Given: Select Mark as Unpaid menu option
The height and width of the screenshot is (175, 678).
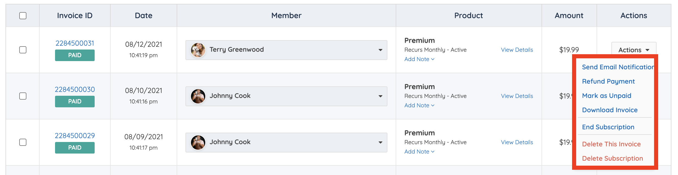Looking at the screenshot, I should (x=607, y=96).
